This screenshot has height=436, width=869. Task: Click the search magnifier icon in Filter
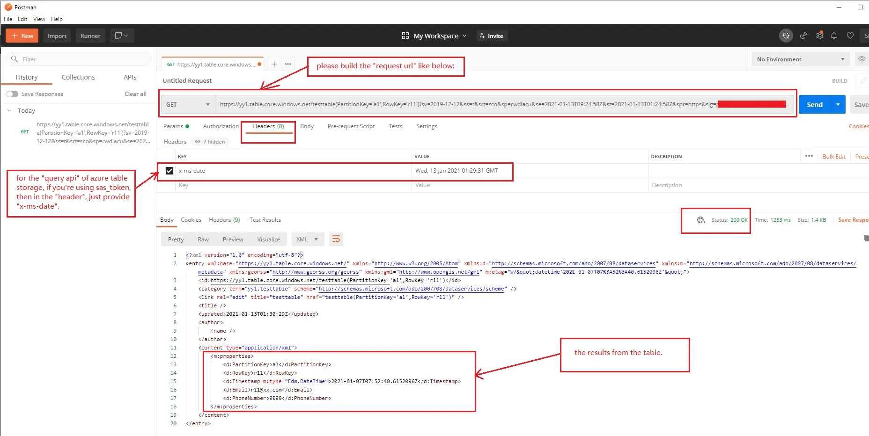tap(15, 59)
